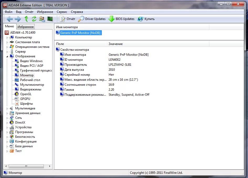This screenshot has height=178, width=248.
Task: Click the Компьютер icon in tree
Action: [12, 37]
